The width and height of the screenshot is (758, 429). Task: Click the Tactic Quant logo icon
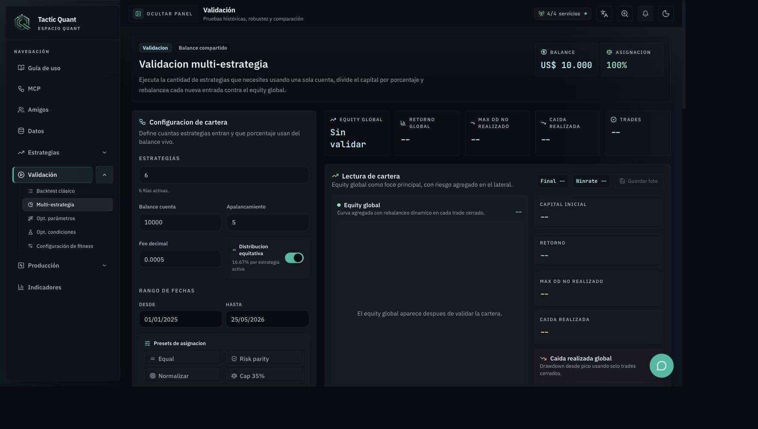point(22,22)
